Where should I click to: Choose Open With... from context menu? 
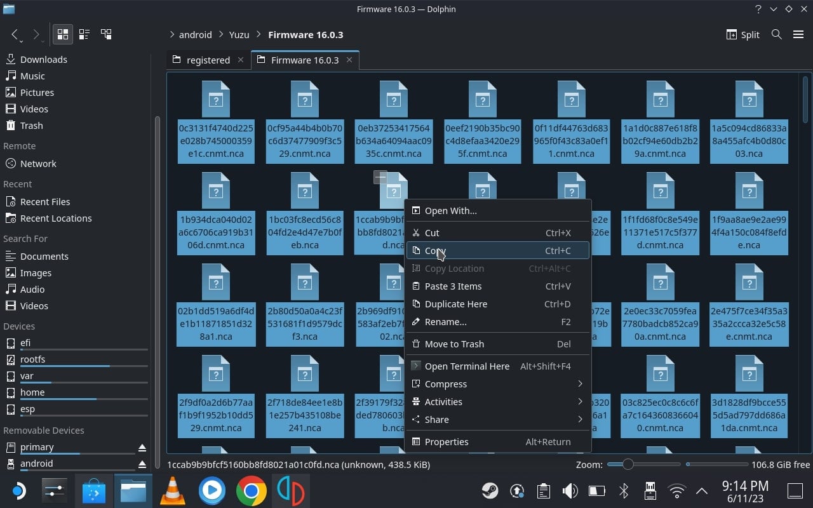(x=498, y=210)
